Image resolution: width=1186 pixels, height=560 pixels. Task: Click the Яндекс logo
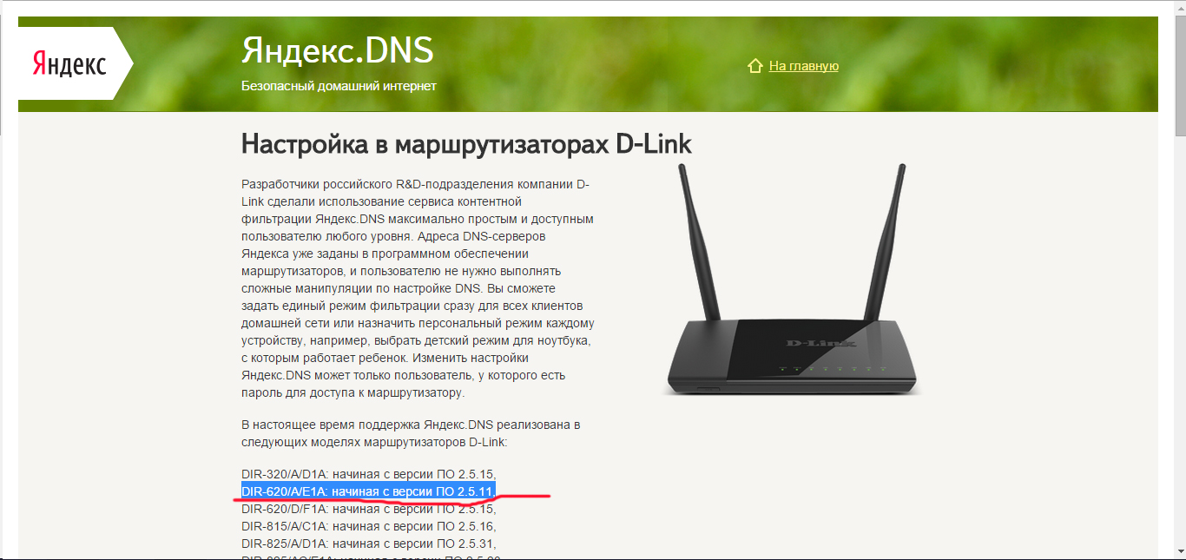(x=69, y=64)
